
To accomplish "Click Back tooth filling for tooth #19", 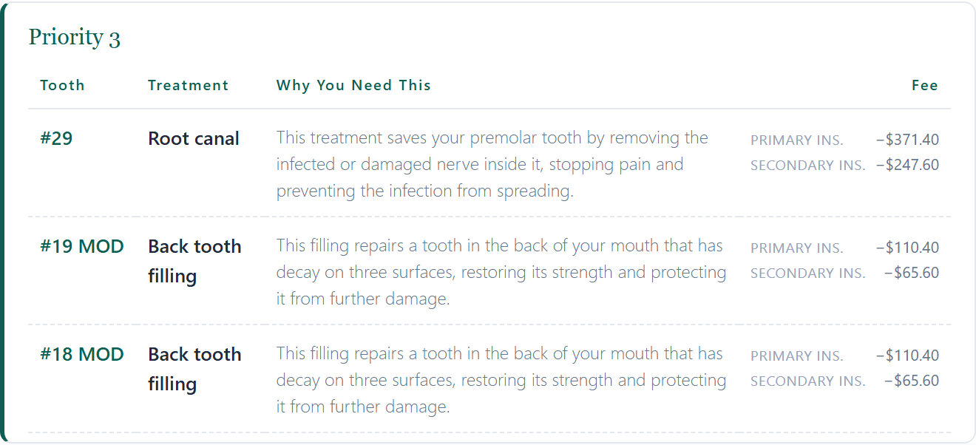I will pyautogui.click(x=194, y=261).
